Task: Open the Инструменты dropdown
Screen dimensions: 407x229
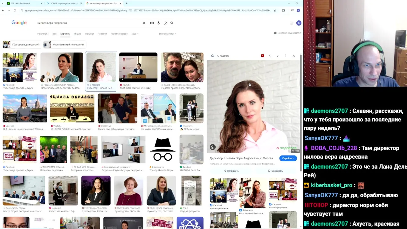Action: [167, 34]
